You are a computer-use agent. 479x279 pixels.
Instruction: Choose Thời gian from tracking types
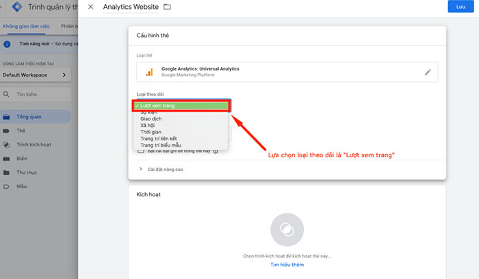coord(151,132)
